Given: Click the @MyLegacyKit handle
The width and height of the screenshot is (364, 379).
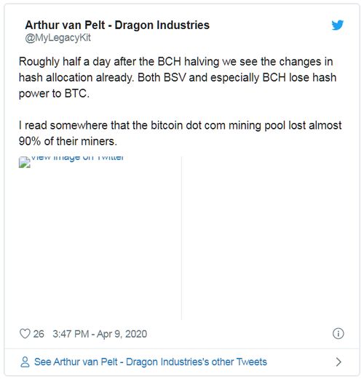Looking at the screenshot, I should pyautogui.click(x=58, y=38).
